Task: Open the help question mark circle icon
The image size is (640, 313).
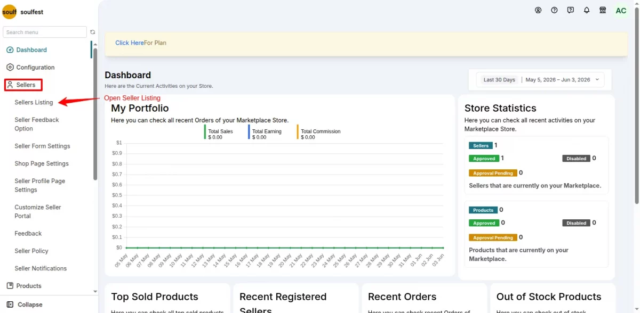Action: pyautogui.click(x=554, y=10)
